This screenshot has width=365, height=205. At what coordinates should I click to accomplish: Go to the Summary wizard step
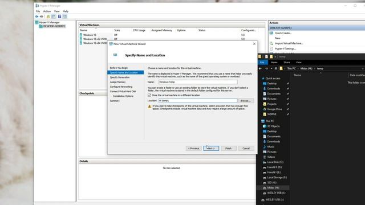(x=115, y=101)
